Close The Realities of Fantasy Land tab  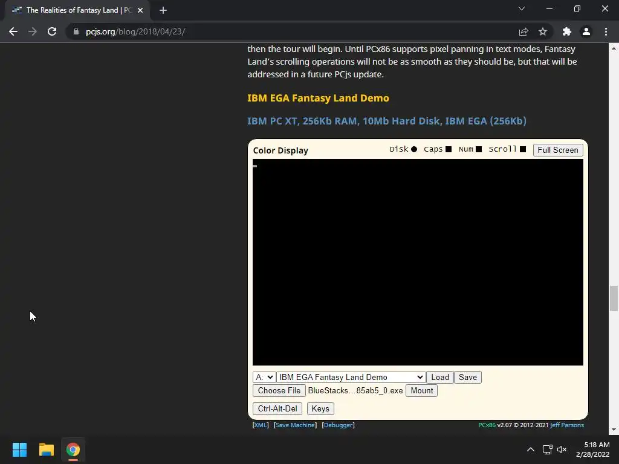[x=140, y=10]
